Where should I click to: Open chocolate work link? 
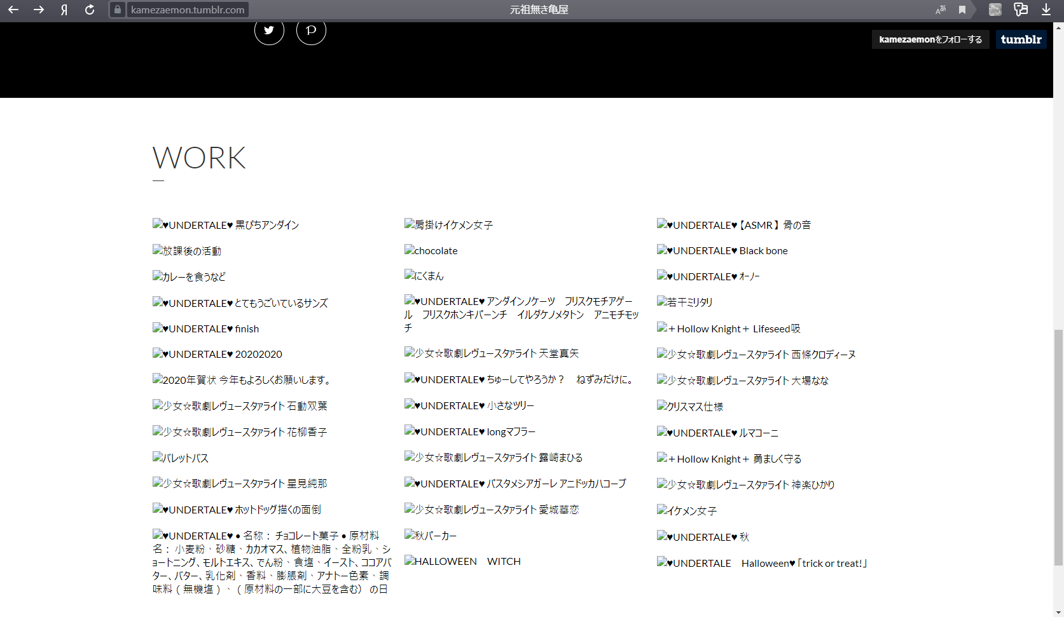point(431,250)
